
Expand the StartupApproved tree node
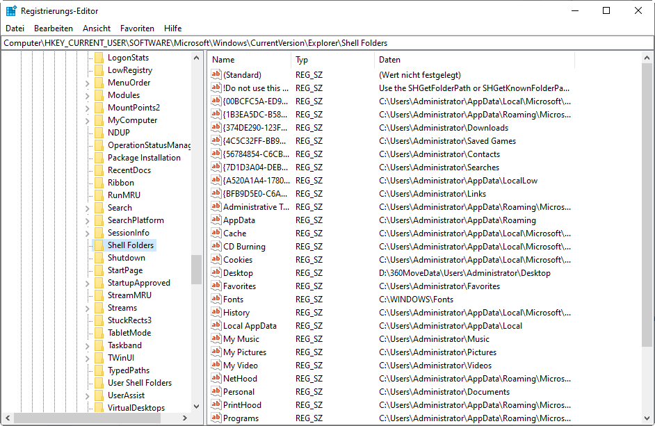88,283
